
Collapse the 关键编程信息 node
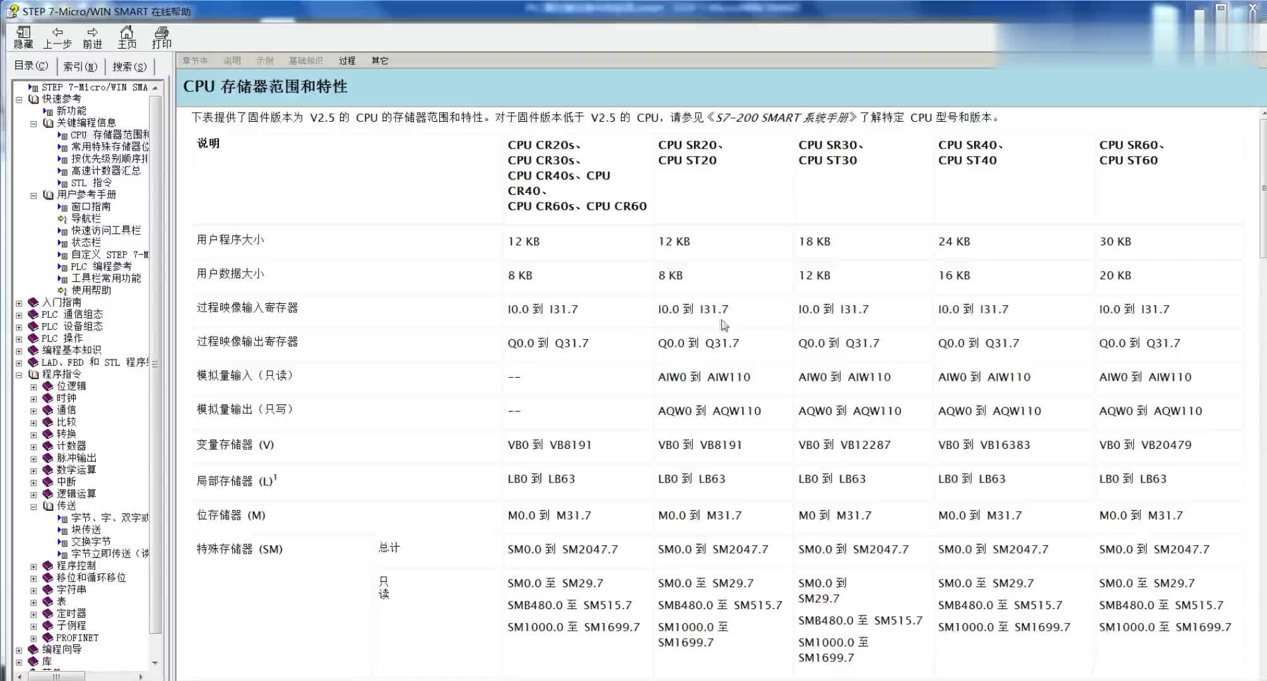[x=33, y=124]
